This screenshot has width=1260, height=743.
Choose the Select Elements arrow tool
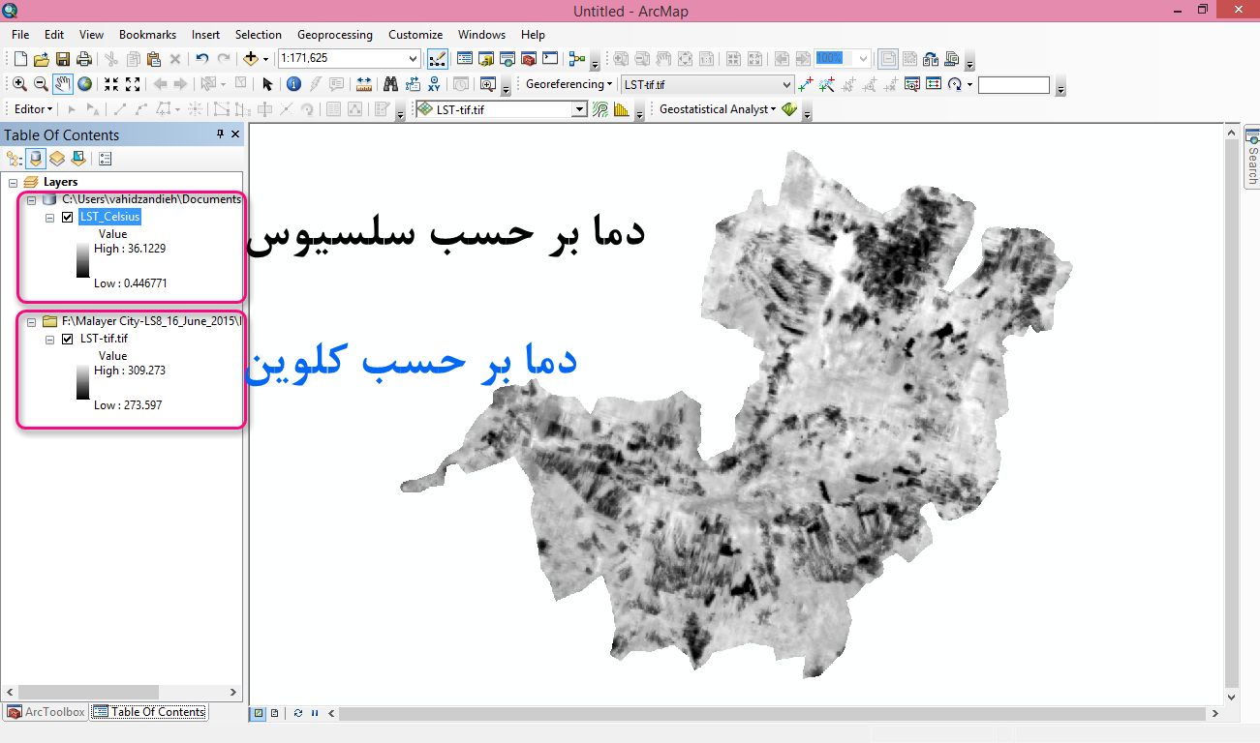268,84
